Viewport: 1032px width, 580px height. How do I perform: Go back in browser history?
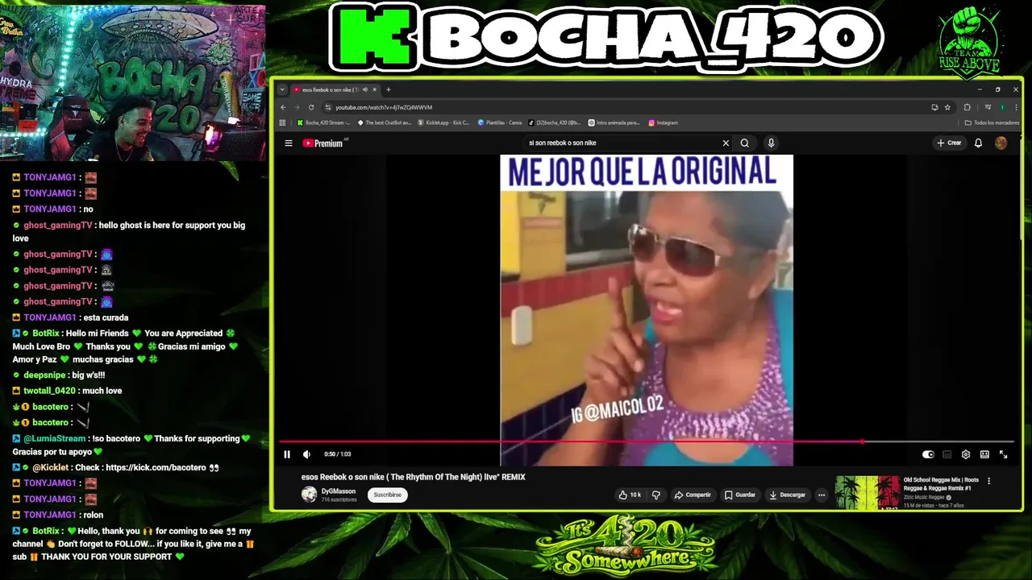click(x=283, y=107)
